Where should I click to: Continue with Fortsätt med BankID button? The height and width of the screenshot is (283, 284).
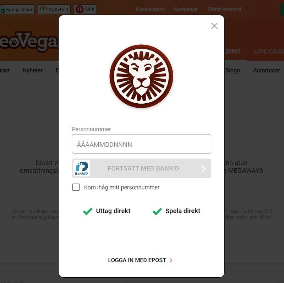point(141,168)
